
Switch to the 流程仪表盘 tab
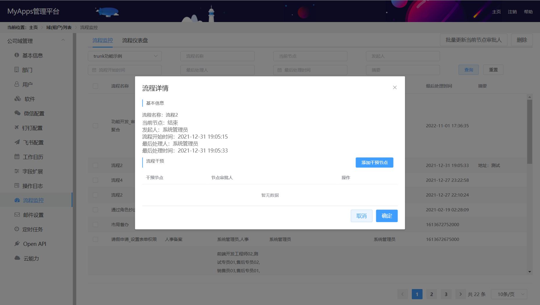pyautogui.click(x=135, y=41)
